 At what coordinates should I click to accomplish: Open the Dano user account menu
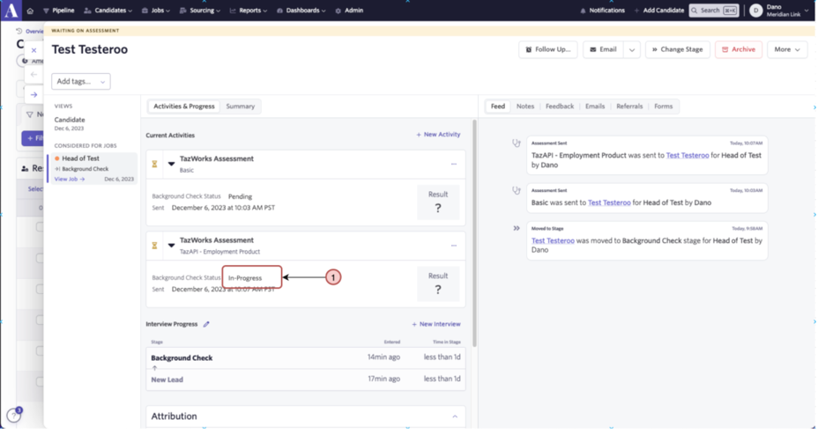779,11
